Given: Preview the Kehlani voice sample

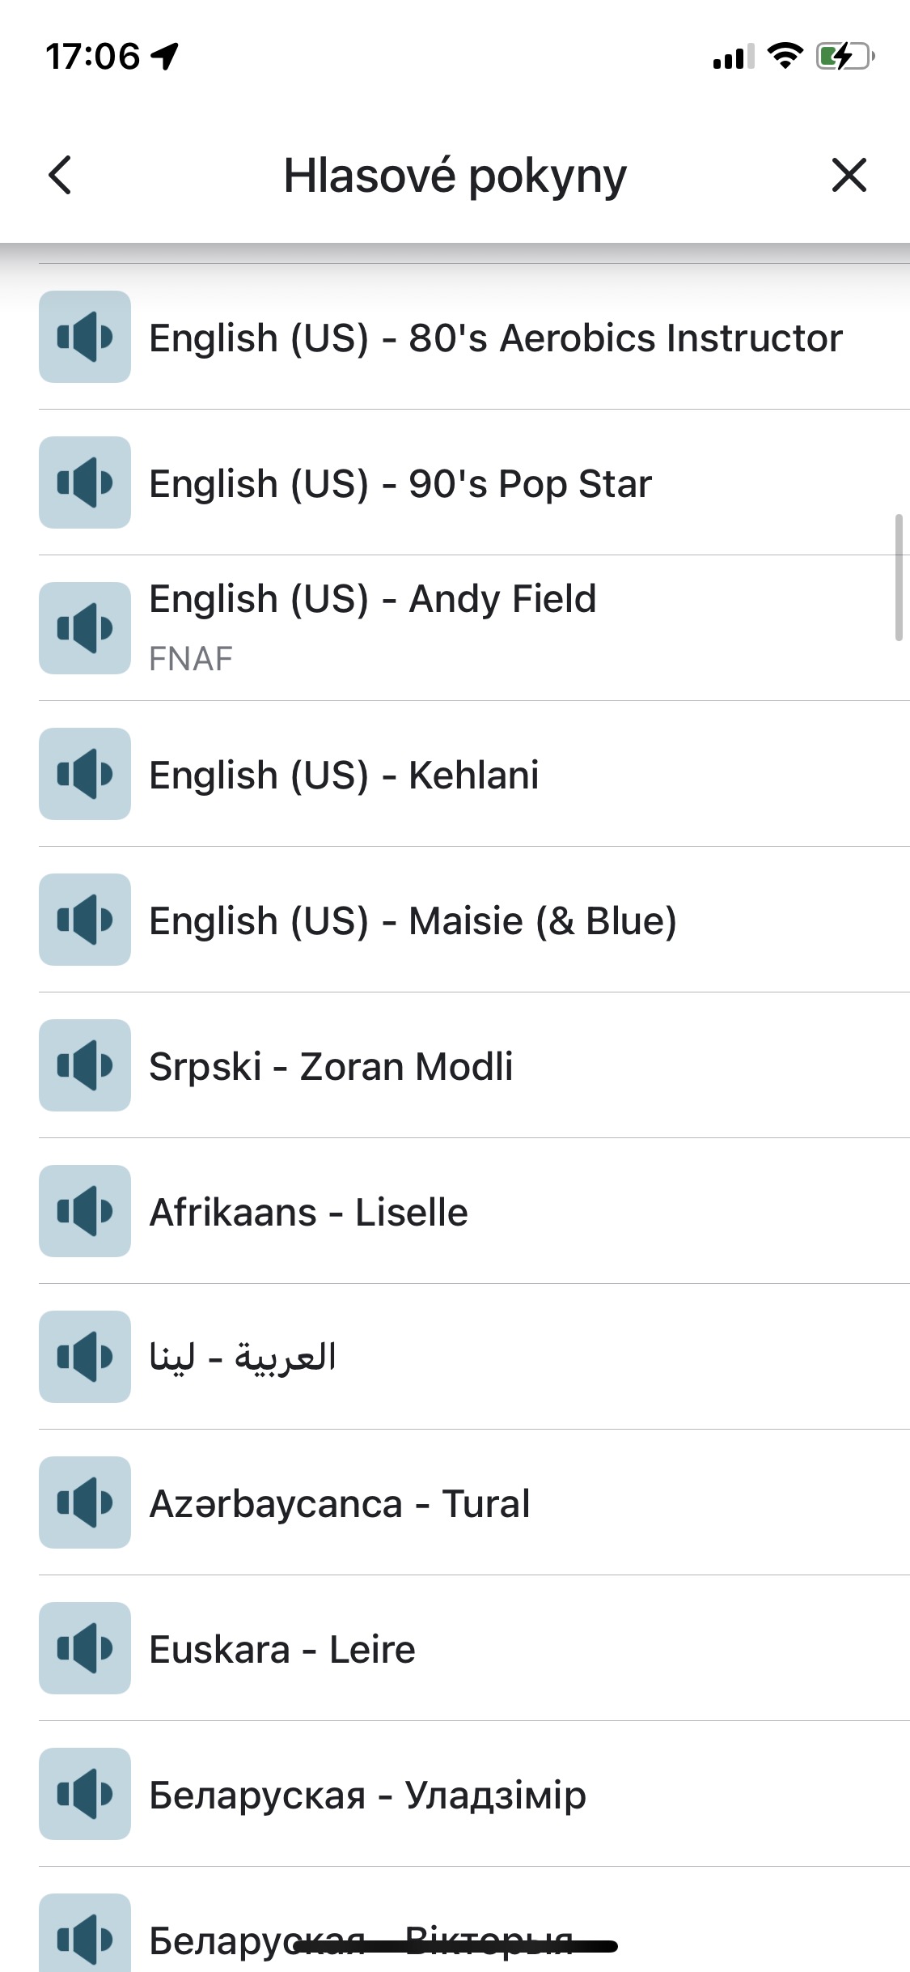Looking at the screenshot, I should pos(85,774).
